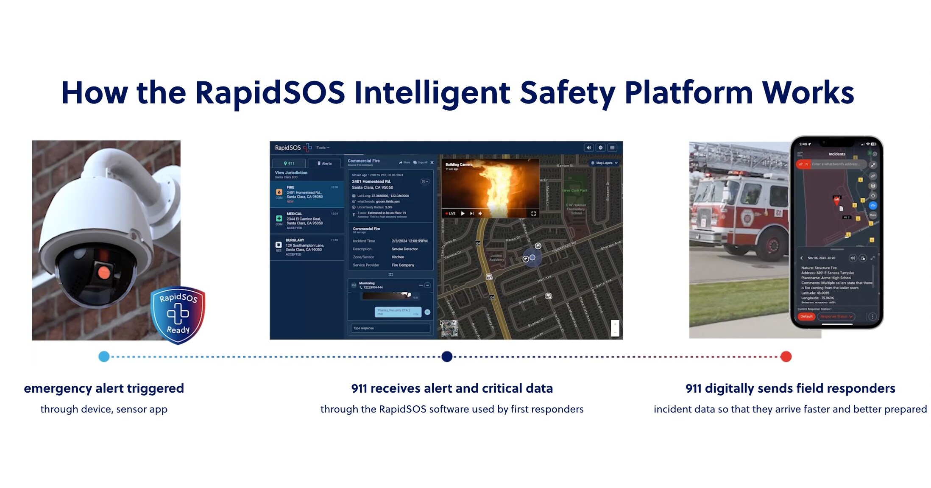The height and width of the screenshot is (488, 931).
Task: Go back from incident details on phone
Action: pos(802,258)
